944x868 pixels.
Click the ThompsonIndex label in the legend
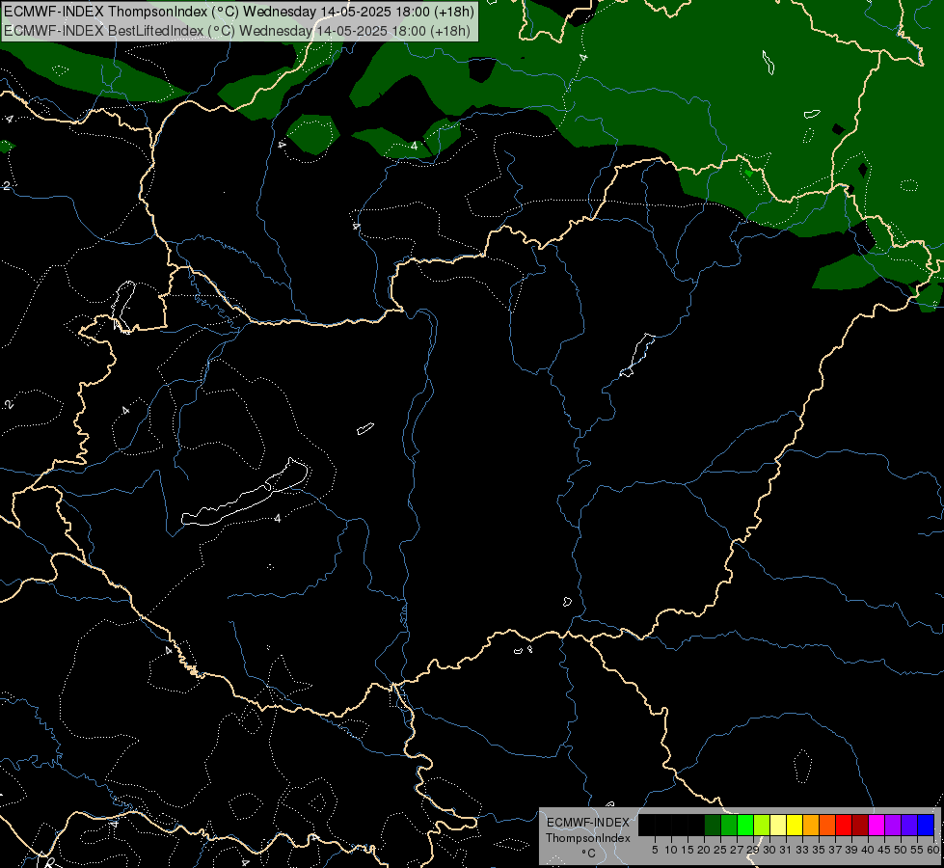(588, 838)
